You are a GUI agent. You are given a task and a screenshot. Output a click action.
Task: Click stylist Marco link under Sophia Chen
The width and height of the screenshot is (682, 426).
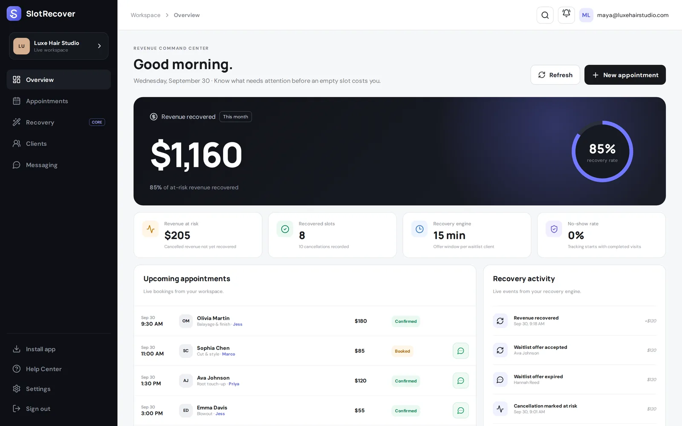[228, 354]
